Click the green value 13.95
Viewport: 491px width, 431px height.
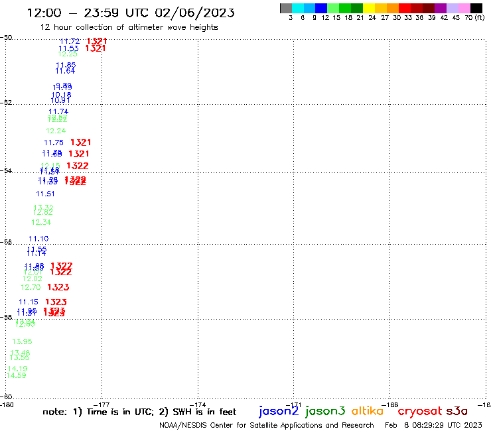pyautogui.click(x=22, y=341)
